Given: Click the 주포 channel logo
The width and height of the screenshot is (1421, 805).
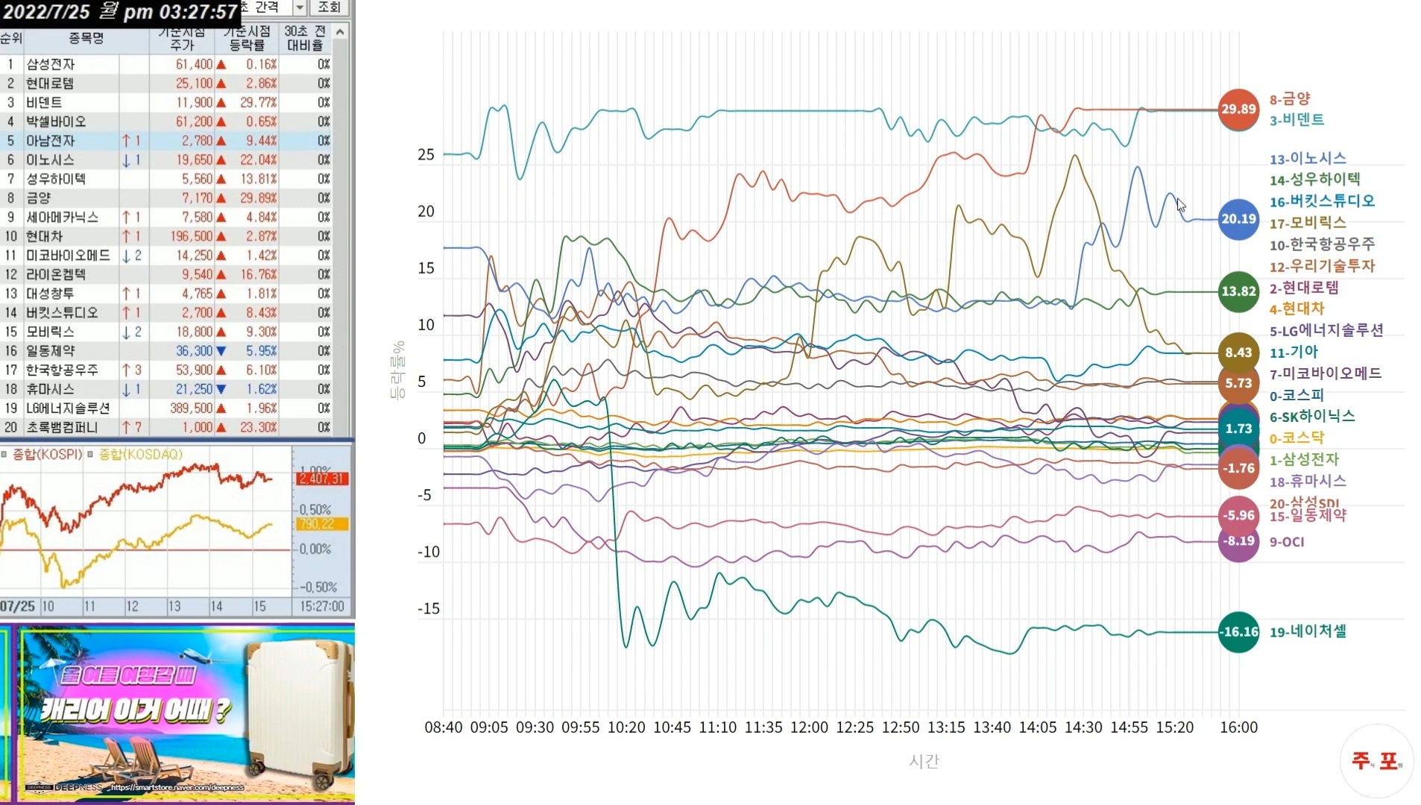Looking at the screenshot, I should pyautogui.click(x=1376, y=760).
